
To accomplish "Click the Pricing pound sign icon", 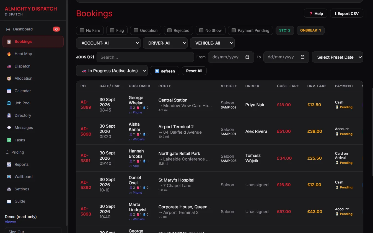I will click(x=8, y=152).
